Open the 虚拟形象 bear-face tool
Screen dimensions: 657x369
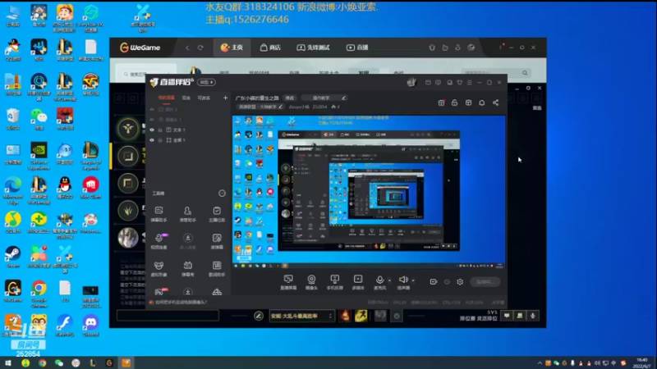[x=159, y=269]
